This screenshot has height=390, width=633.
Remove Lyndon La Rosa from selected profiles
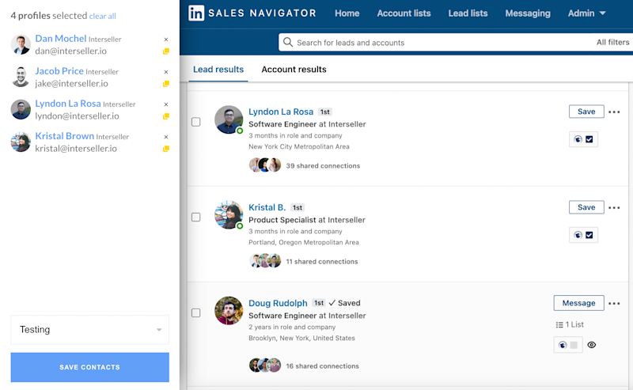tap(166, 104)
